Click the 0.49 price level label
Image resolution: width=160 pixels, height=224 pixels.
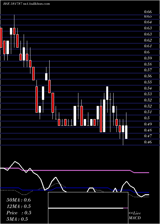click(148, 124)
